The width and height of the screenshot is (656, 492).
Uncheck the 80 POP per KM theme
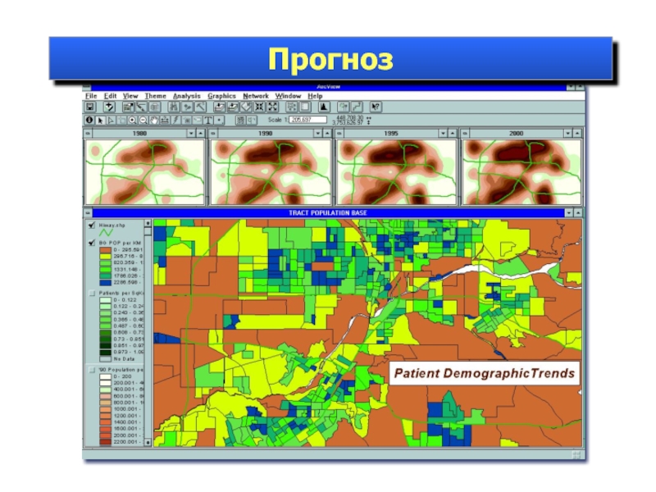tap(92, 243)
